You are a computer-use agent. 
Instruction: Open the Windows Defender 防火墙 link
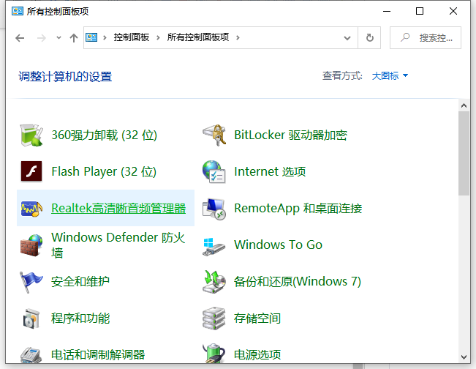click(x=118, y=245)
